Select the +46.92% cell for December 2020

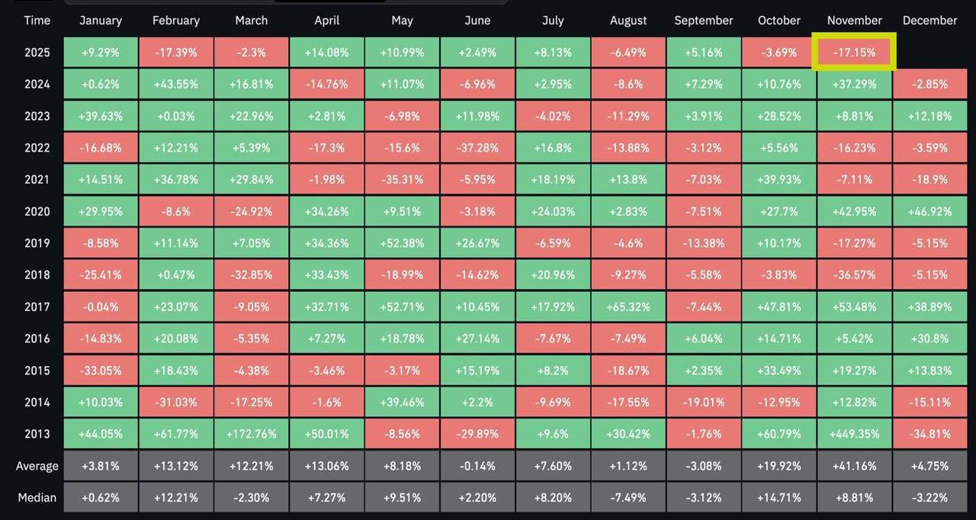(x=929, y=211)
